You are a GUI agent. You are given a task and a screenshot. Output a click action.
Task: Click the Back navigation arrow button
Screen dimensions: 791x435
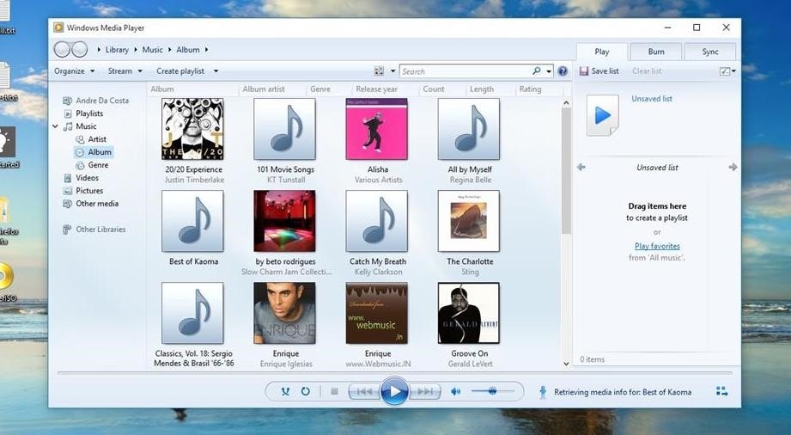point(62,50)
